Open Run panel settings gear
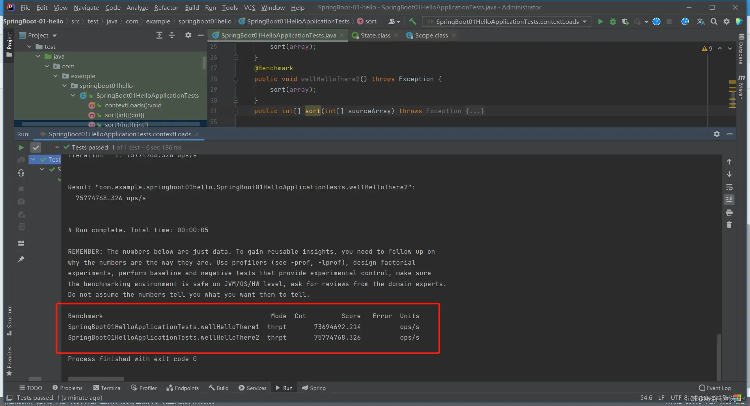The width and height of the screenshot is (750, 406). (x=717, y=134)
